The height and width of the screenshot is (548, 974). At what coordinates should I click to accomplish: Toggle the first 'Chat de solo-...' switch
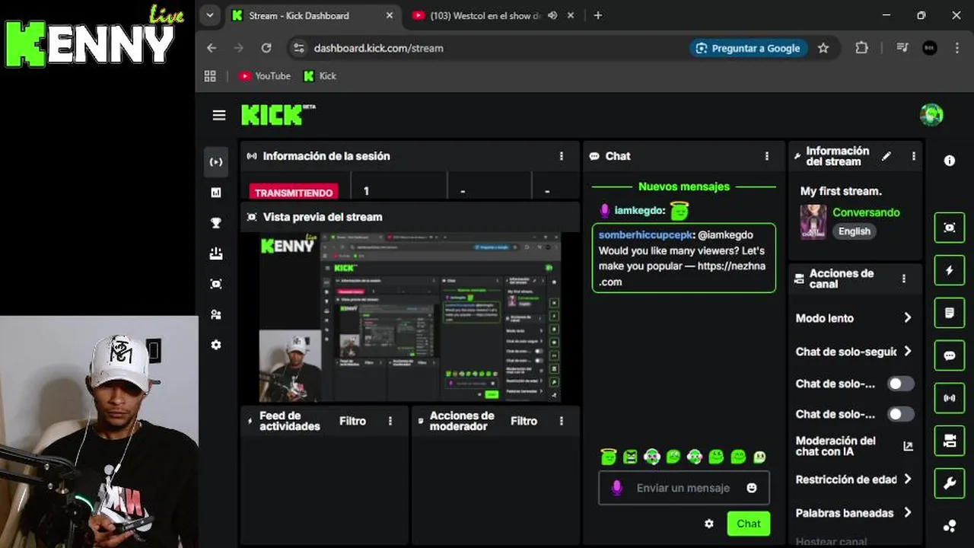coord(901,384)
